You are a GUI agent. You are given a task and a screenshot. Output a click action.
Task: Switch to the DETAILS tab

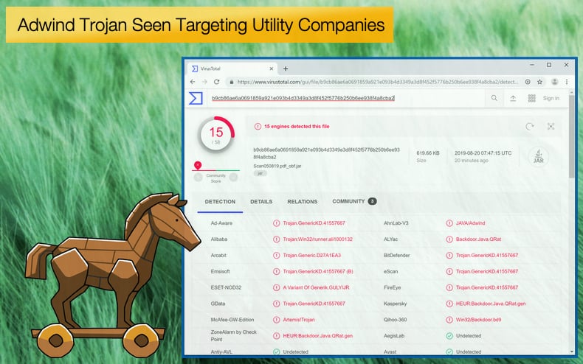point(261,202)
